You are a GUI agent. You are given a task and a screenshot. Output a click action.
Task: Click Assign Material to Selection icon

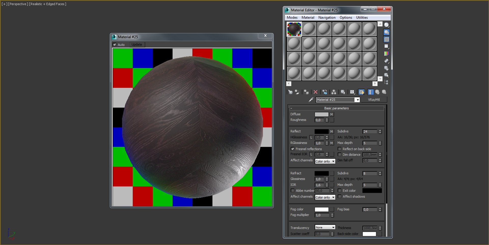click(306, 92)
